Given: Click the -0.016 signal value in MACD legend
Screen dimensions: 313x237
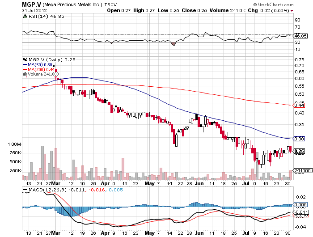Looking at the screenshot, I should pos(97,190).
